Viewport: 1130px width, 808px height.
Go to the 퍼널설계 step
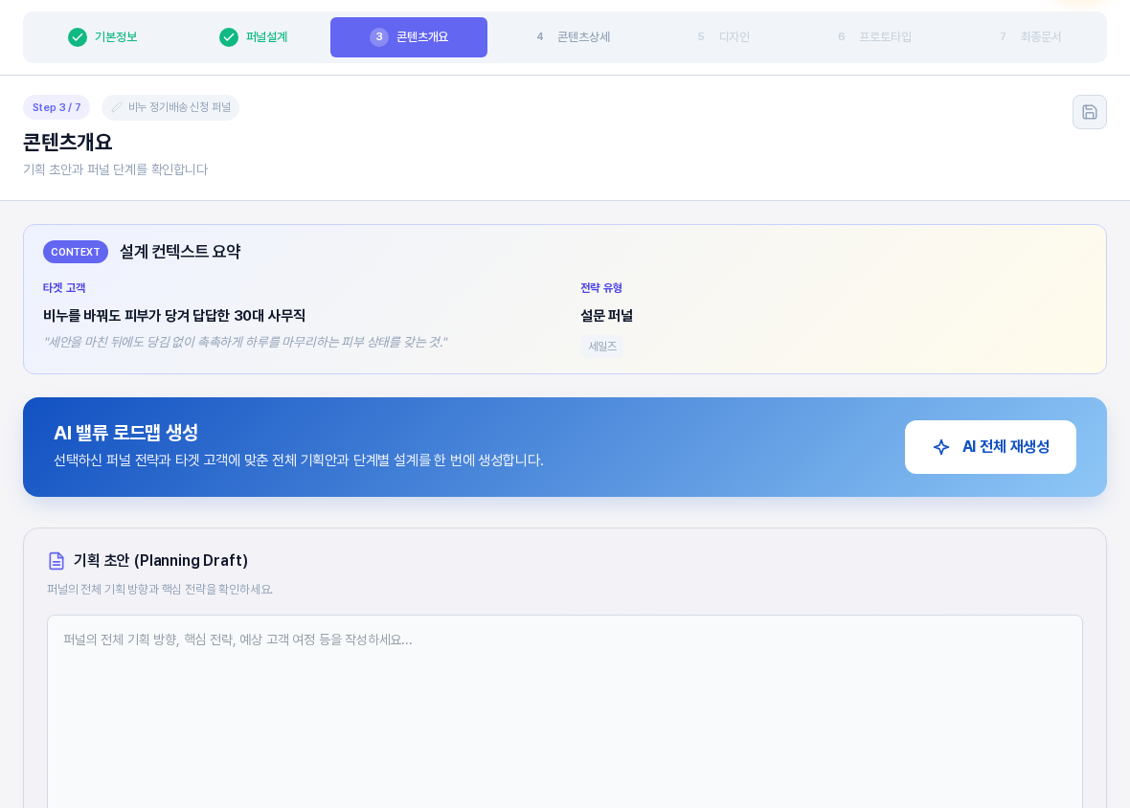point(254,36)
